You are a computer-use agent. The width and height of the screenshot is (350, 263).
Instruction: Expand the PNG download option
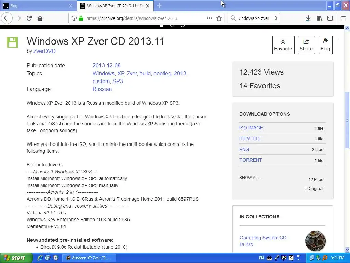point(244,149)
